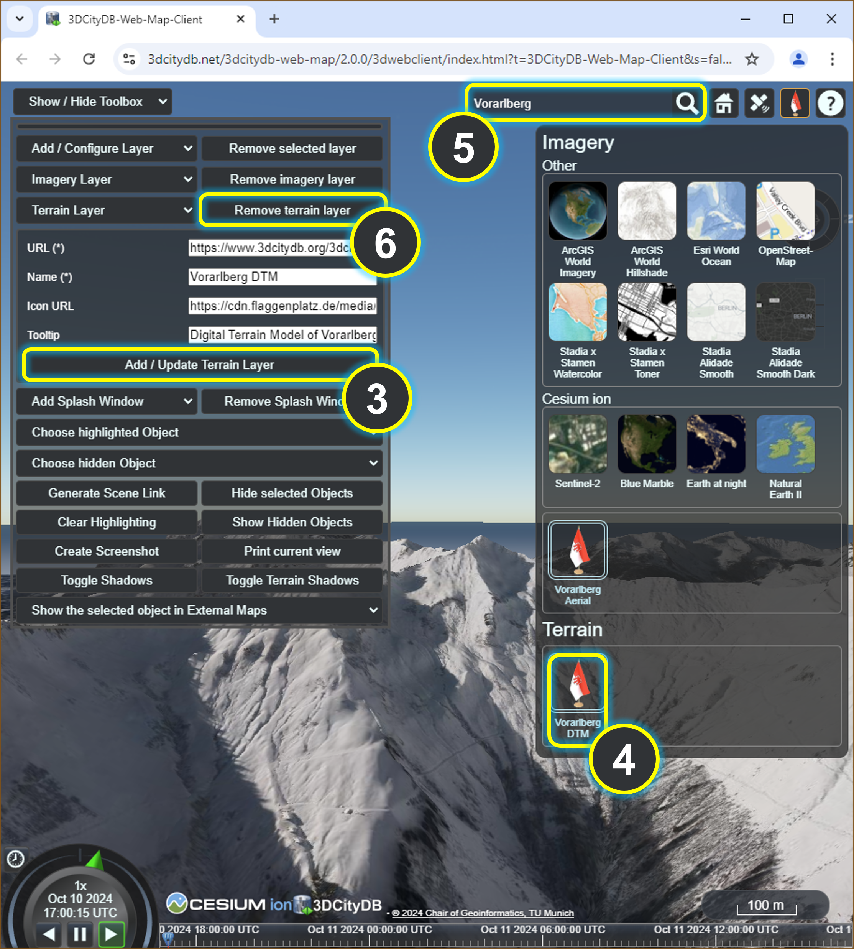Select Vorarlberg DTM terrain layer

[x=578, y=683]
